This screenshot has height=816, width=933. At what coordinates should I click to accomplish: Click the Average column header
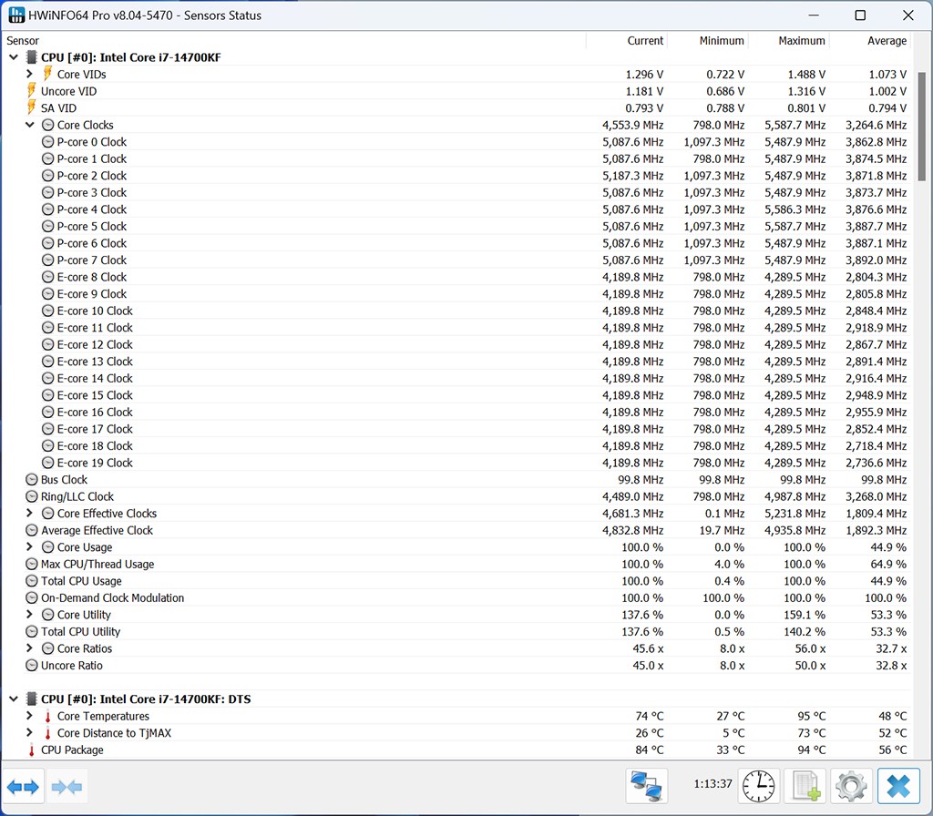click(x=870, y=40)
